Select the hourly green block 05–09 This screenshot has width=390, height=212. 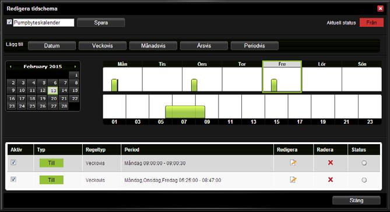185,112
